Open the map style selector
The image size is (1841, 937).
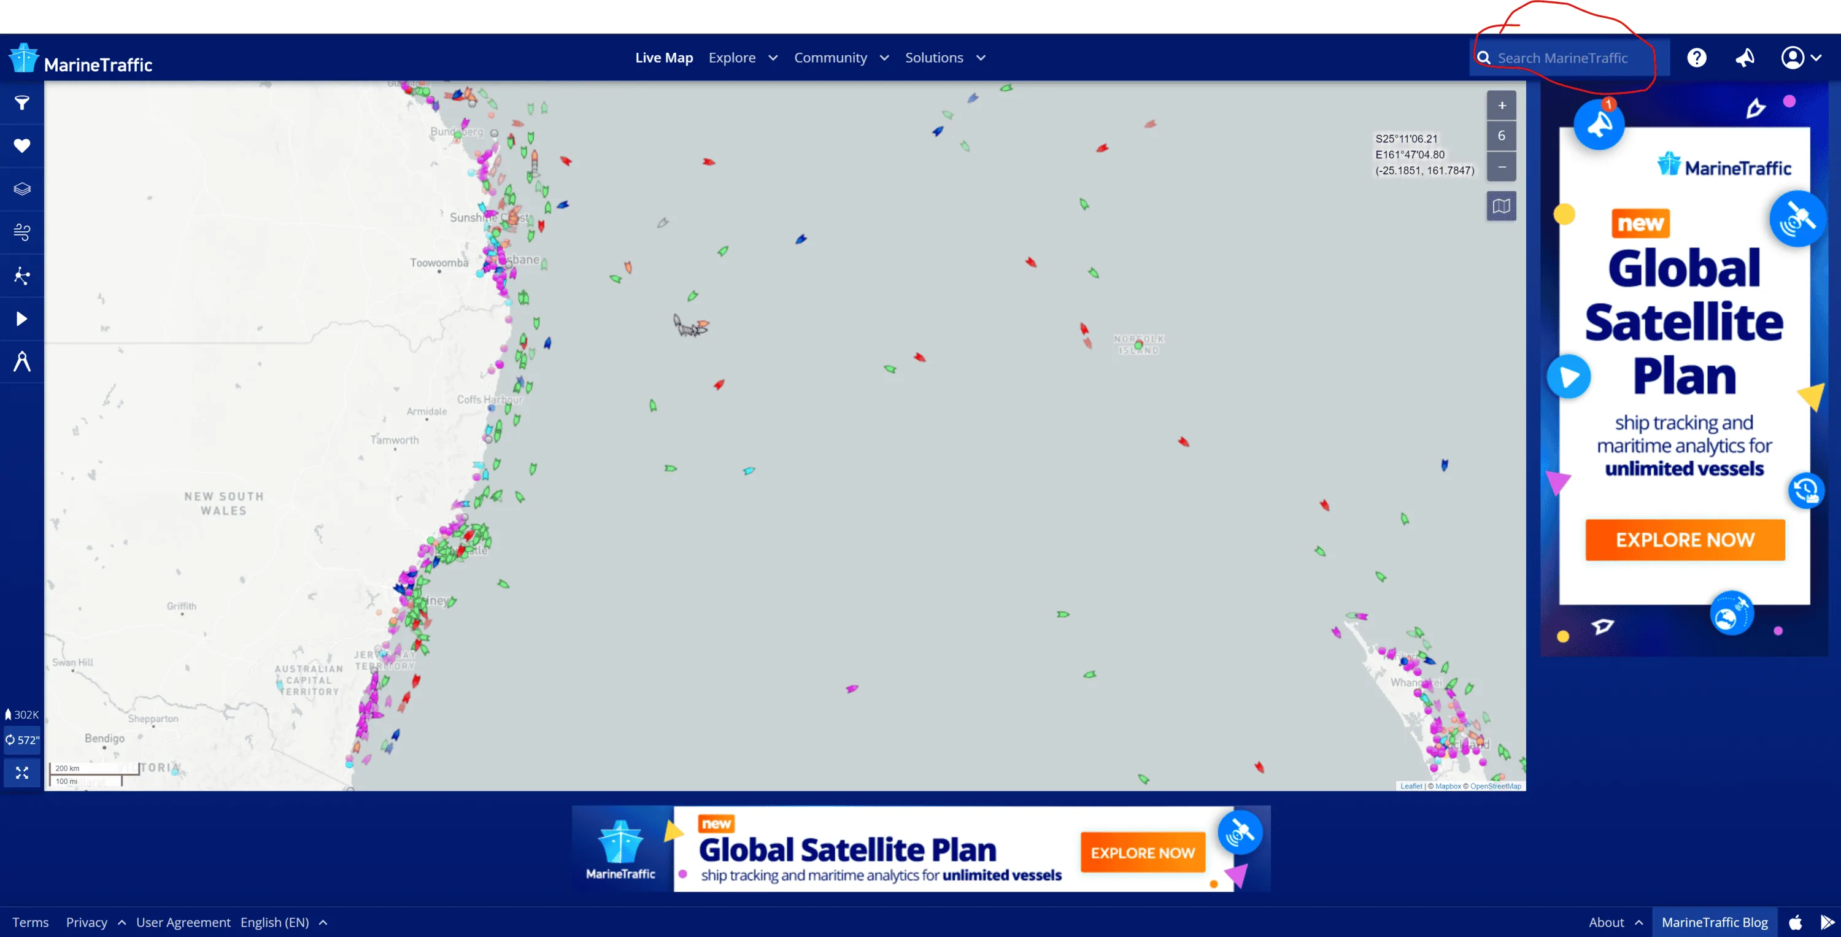point(1502,206)
